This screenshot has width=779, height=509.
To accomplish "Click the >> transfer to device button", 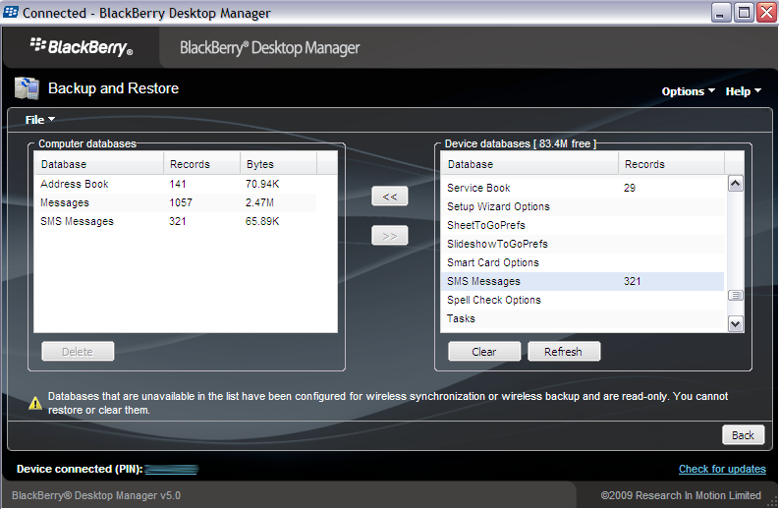I will tap(389, 236).
